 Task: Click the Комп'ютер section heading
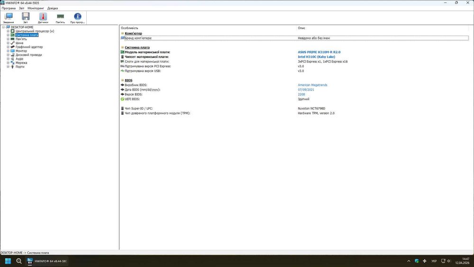[133, 33]
